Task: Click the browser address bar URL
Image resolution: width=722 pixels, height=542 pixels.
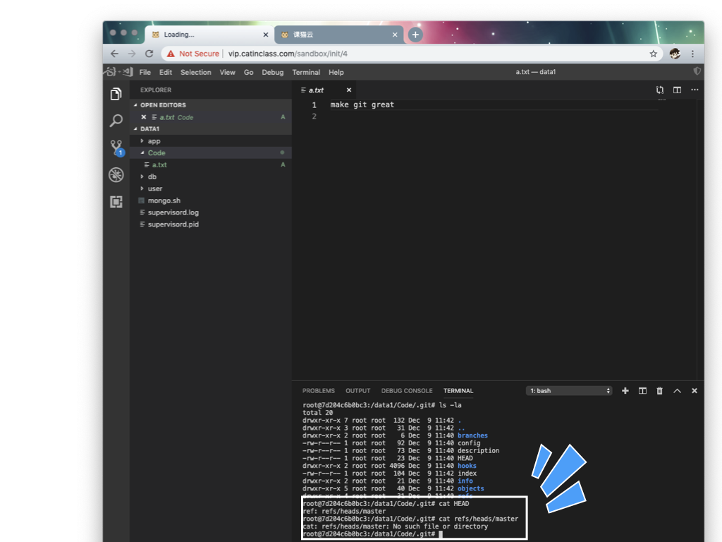Action: click(288, 54)
